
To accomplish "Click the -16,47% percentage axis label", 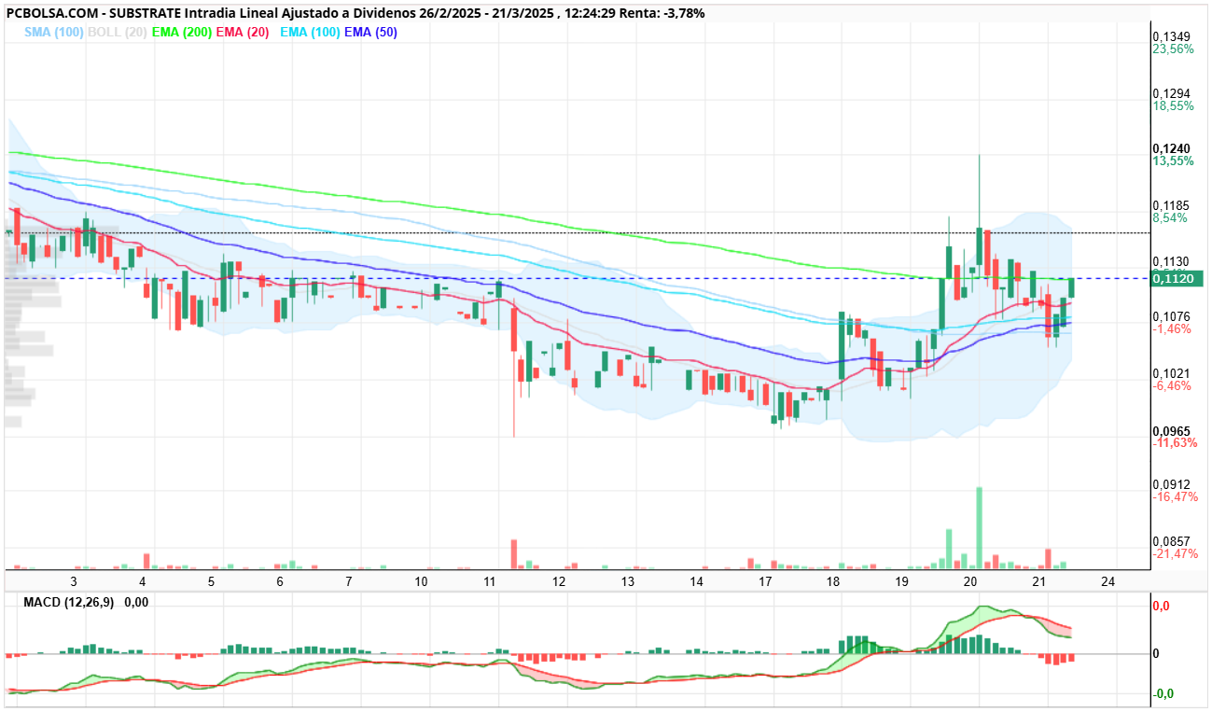I will [1176, 496].
